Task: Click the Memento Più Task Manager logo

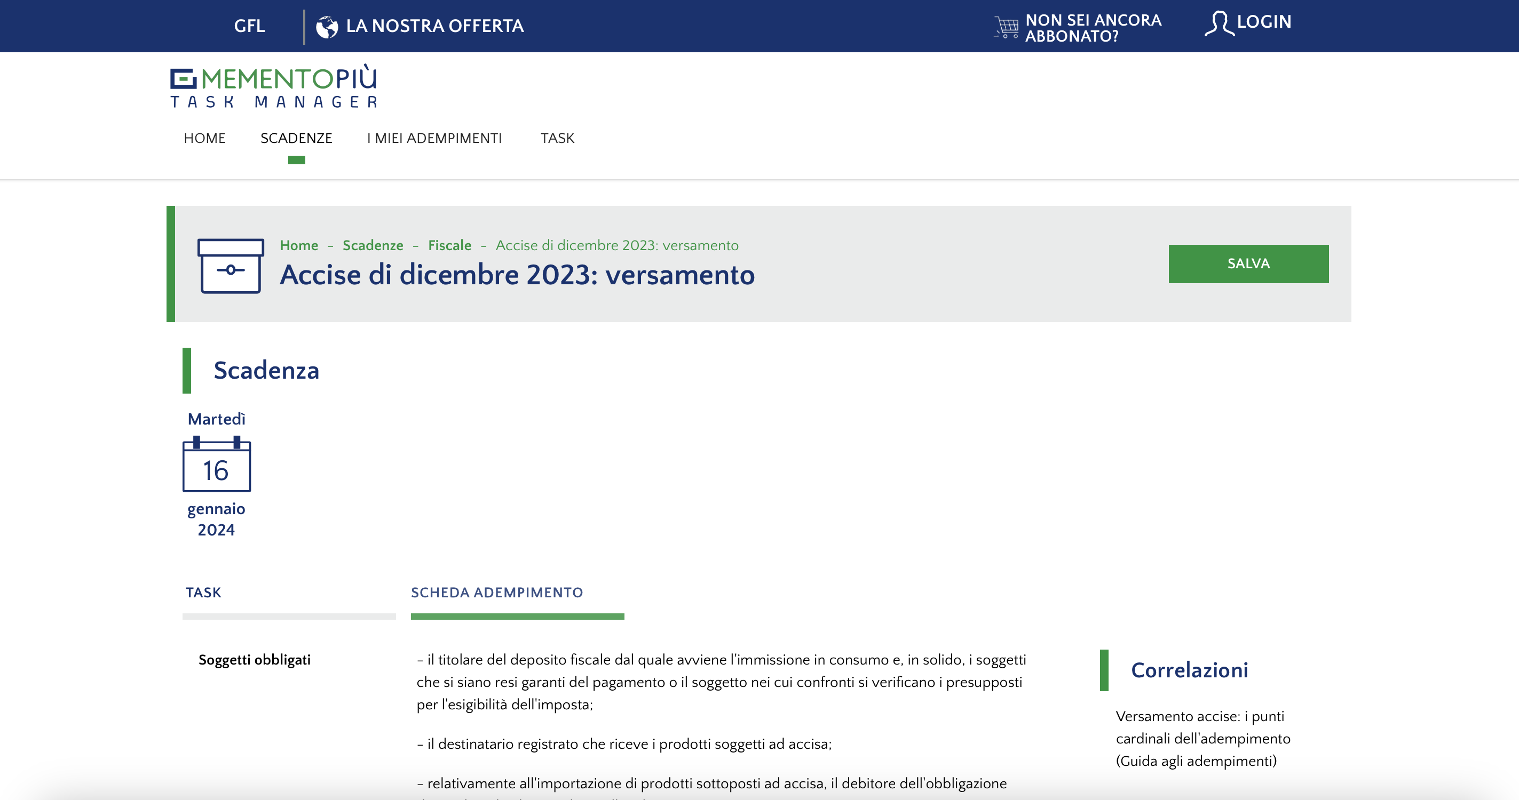Action: point(274,86)
